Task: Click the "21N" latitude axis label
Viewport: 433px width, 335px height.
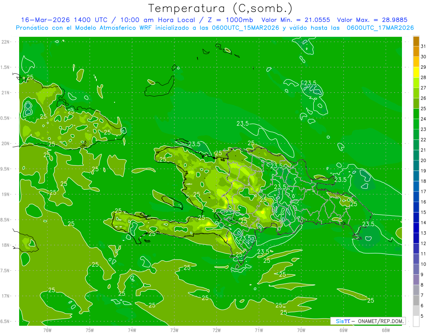Action: coord(6,93)
